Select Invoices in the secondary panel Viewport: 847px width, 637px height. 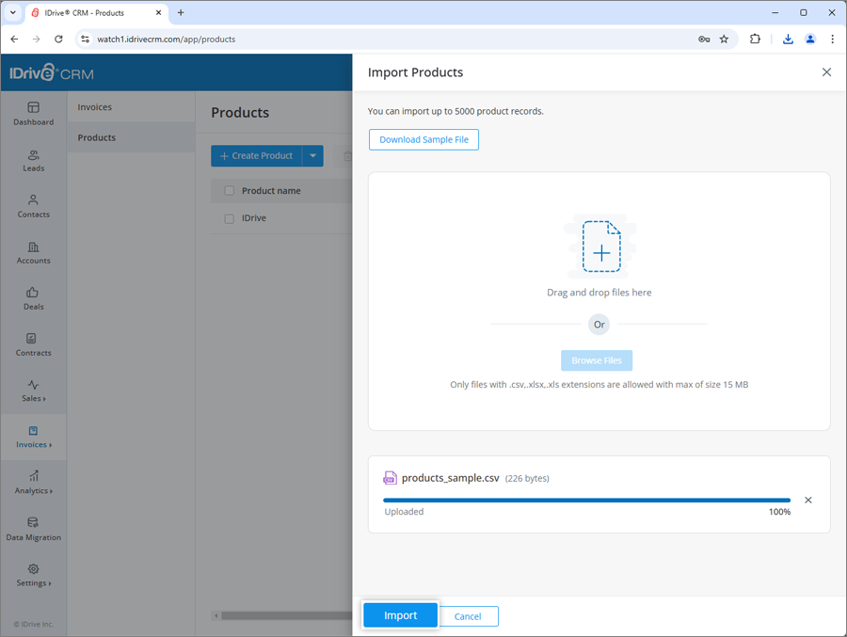pos(95,106)
